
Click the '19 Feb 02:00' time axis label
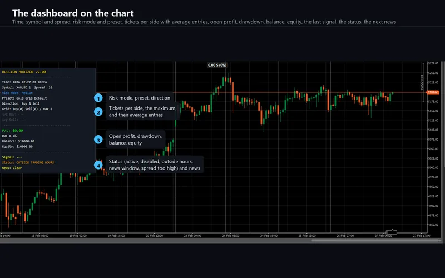[x=78, y=236]
